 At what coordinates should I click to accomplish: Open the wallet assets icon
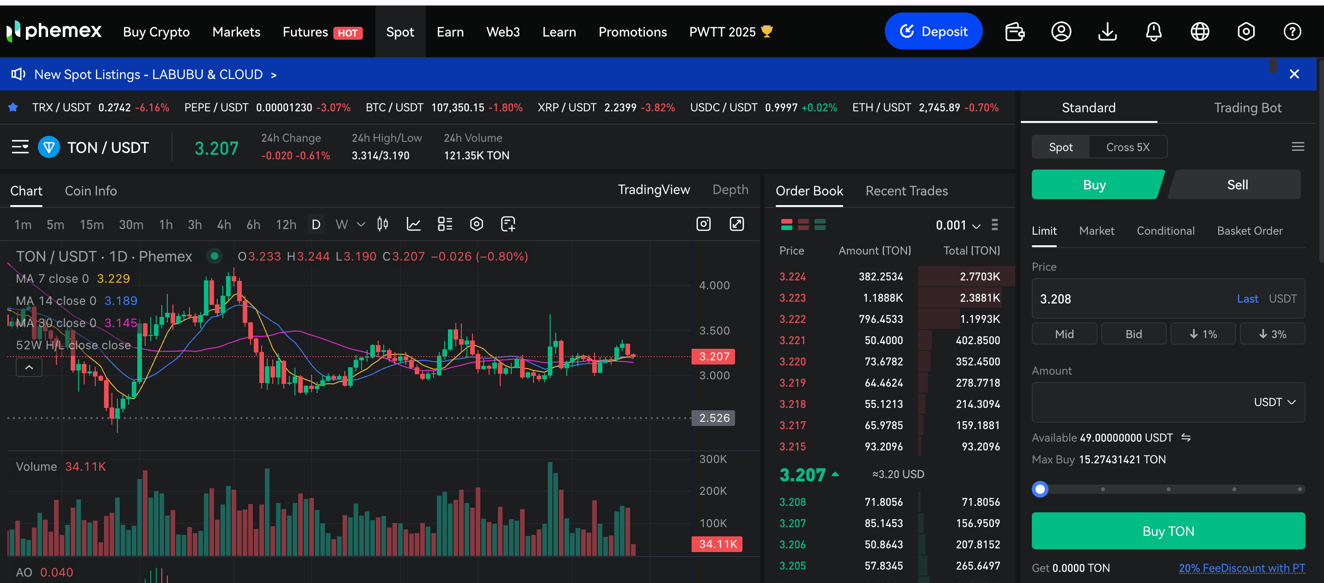tap(1015, 32)
